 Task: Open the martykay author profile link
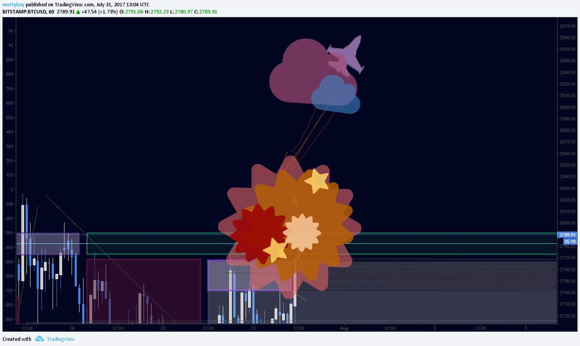click(13, 5)
